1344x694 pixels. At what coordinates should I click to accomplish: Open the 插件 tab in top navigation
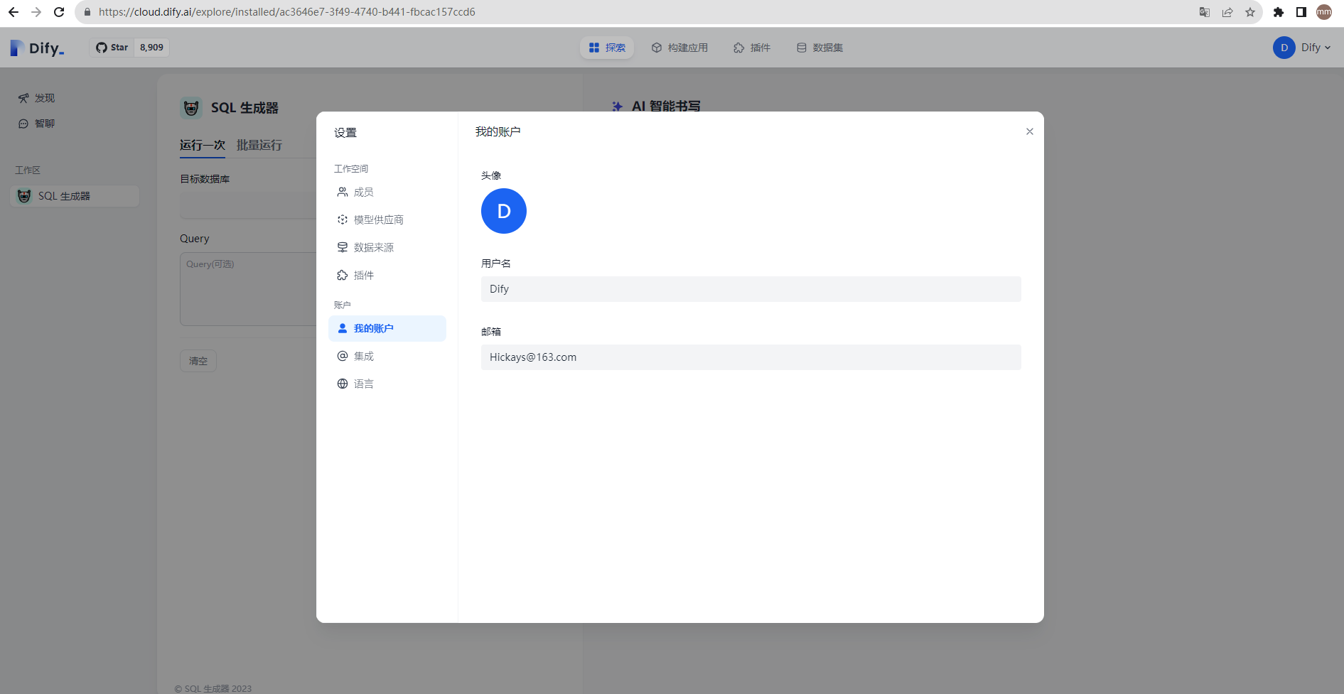[752, 48]
